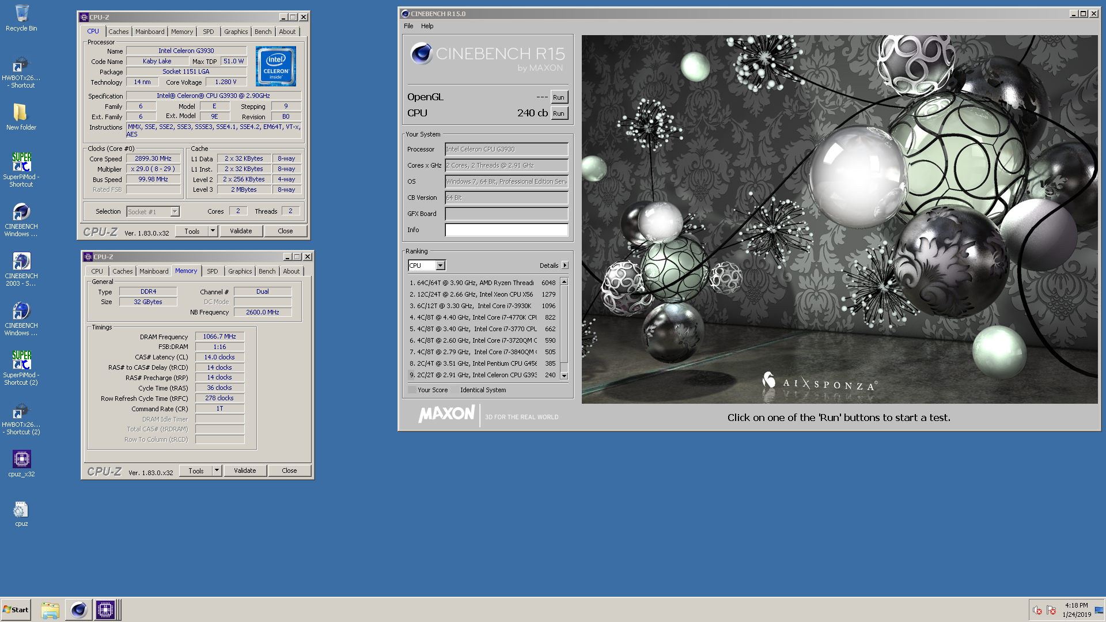Open the Tools dropdown arrow in bottom CPU-Z
Screen dimensions: 1106x622
pyautogui.click(x=217, y=471)
